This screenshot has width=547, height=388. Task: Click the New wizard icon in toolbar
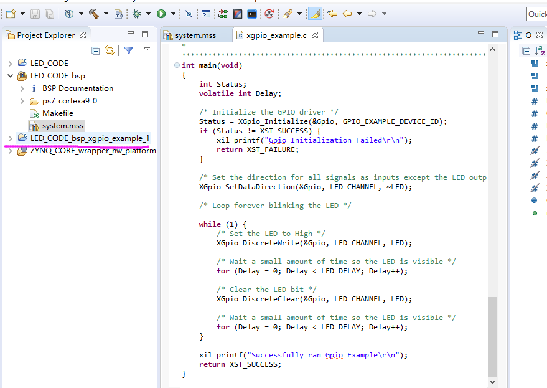point(11,14)
